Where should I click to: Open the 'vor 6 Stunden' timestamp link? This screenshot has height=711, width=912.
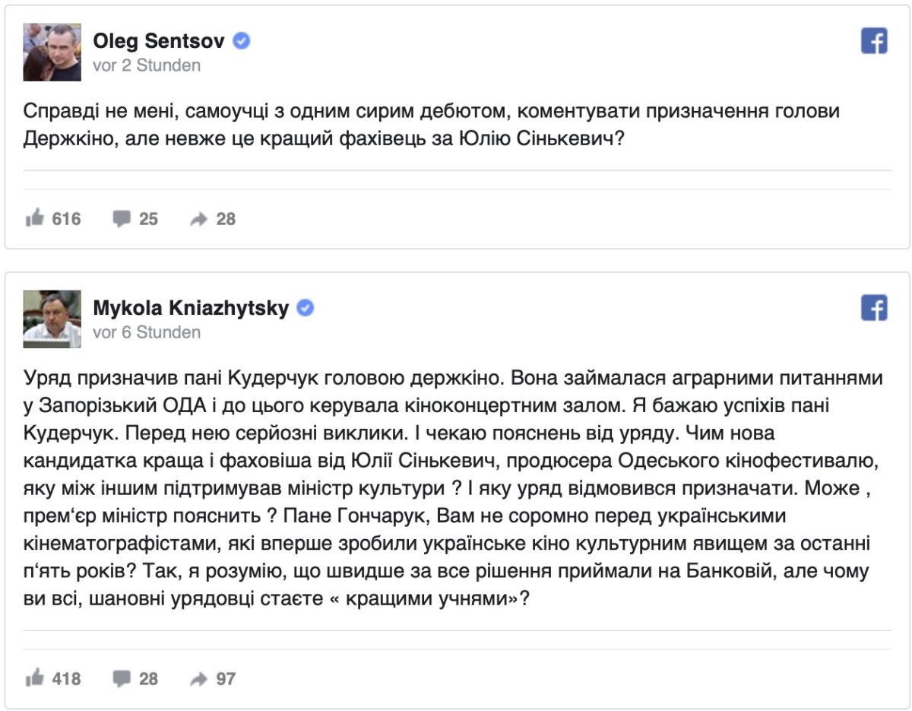coord(147,332)
